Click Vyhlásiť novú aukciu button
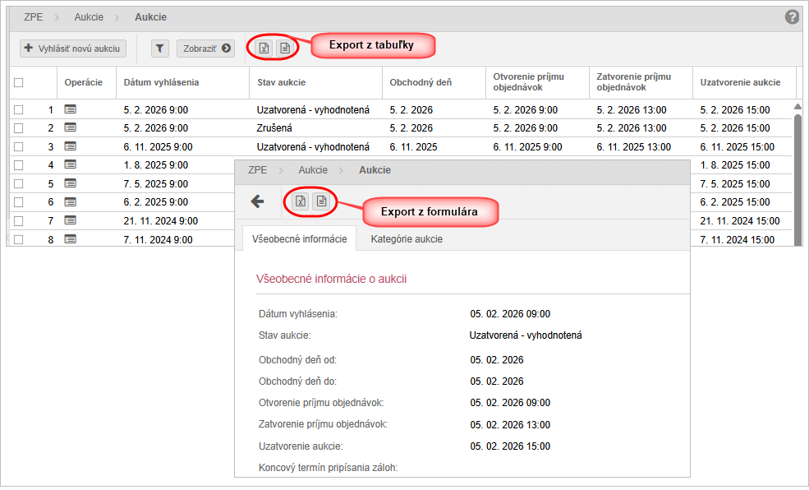 72,49
